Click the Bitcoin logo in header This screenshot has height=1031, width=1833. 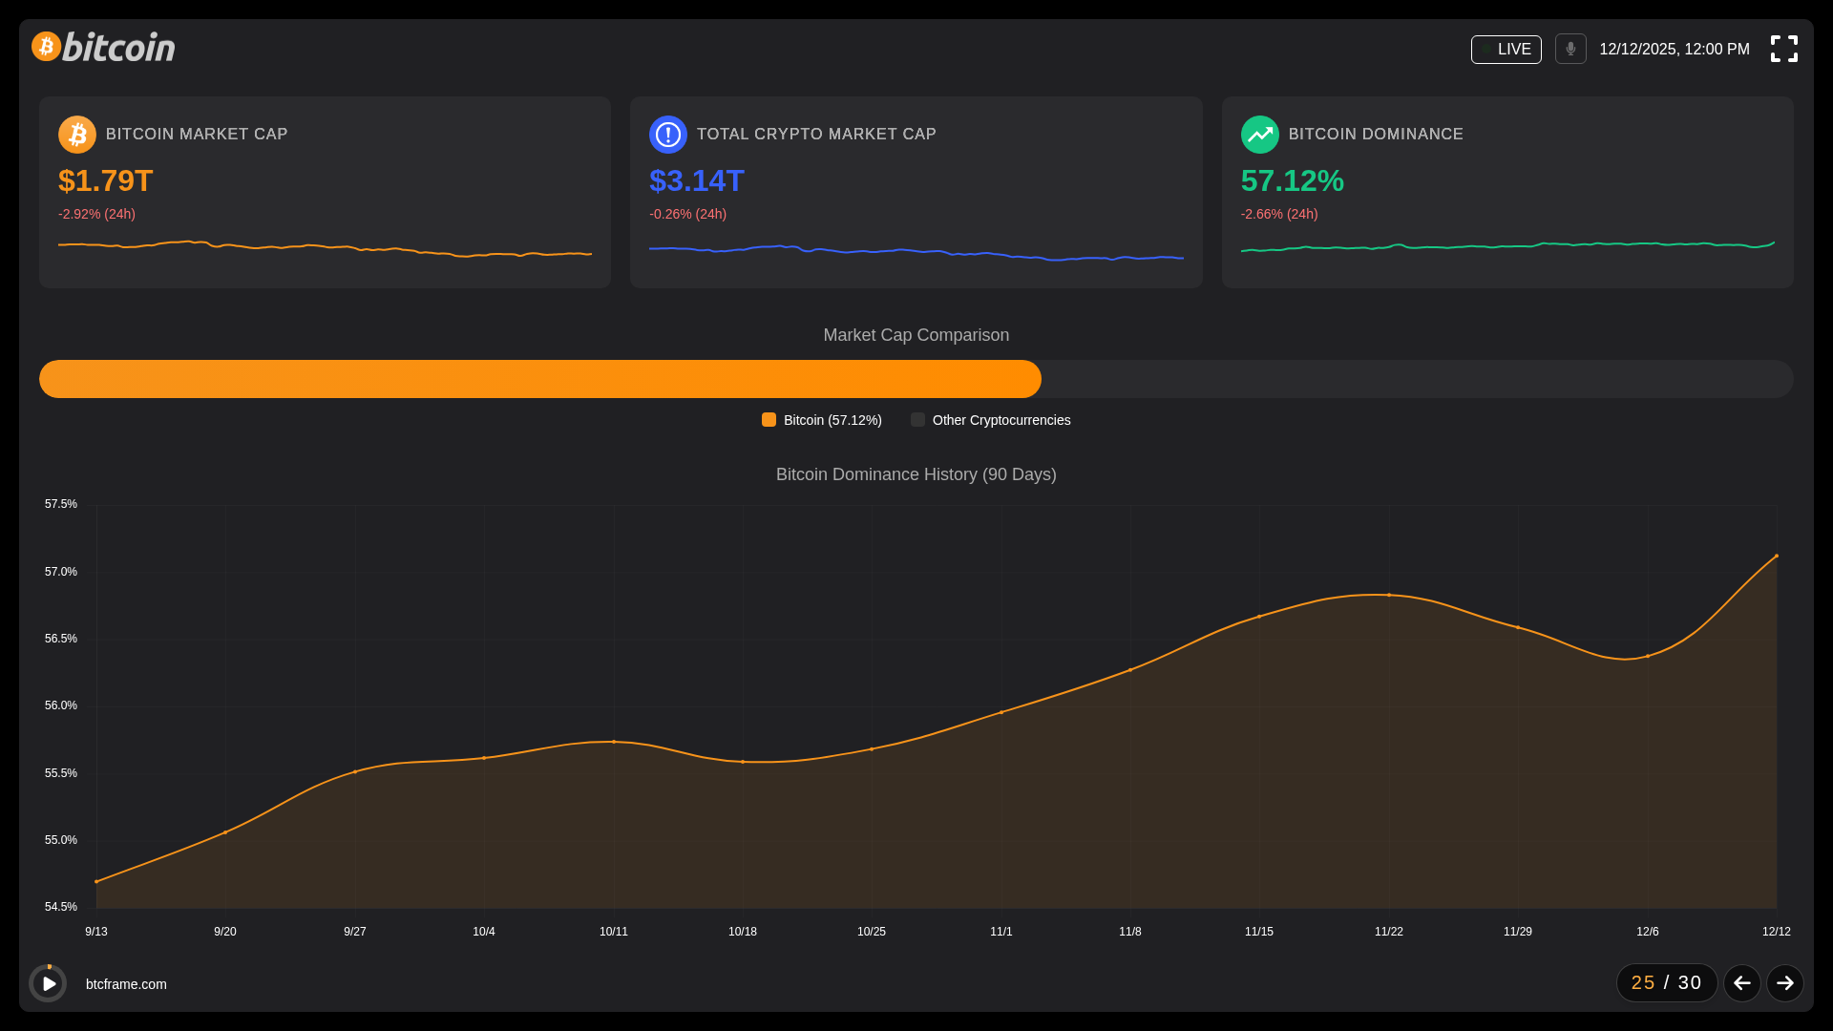103,47
